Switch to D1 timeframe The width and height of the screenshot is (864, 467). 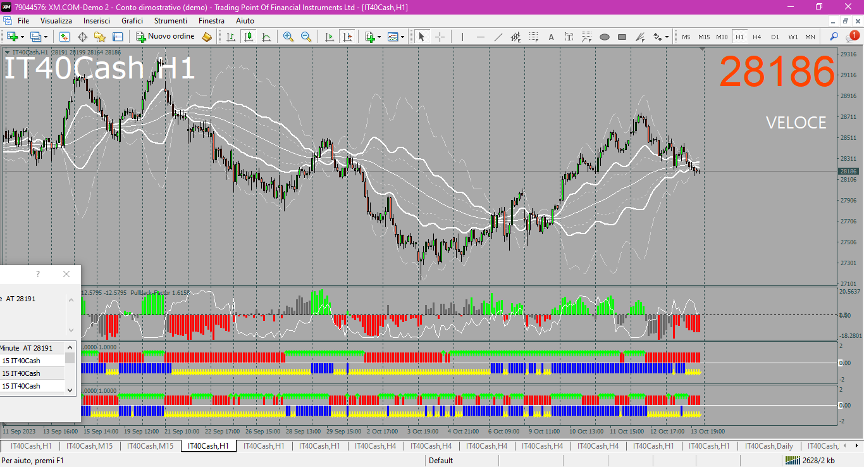coord(775,37)
